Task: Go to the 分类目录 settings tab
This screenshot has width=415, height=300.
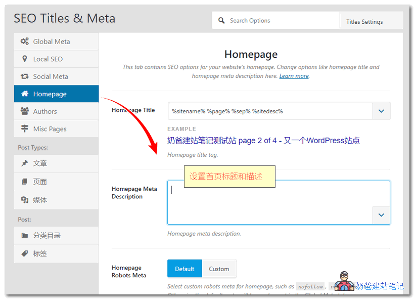Action: [x=47, y=235]
